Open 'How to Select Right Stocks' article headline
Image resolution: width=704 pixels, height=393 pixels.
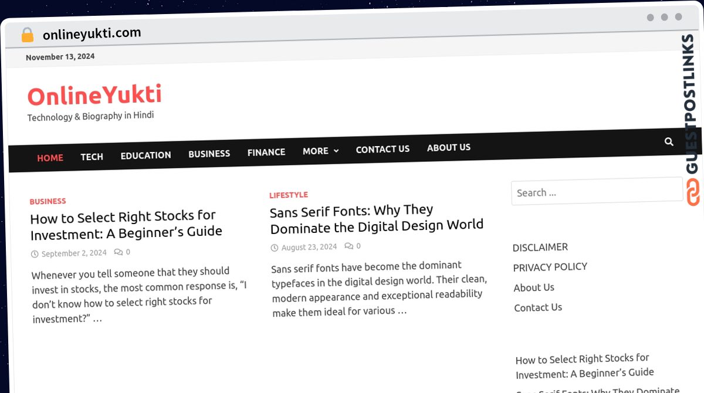(126, 225)
